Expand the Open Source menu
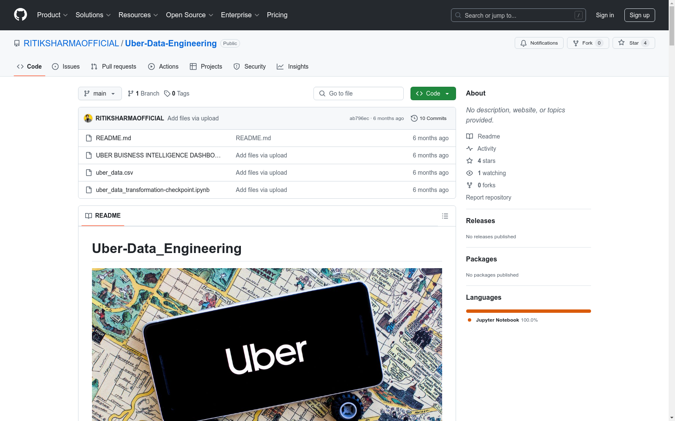 [190, 15]
